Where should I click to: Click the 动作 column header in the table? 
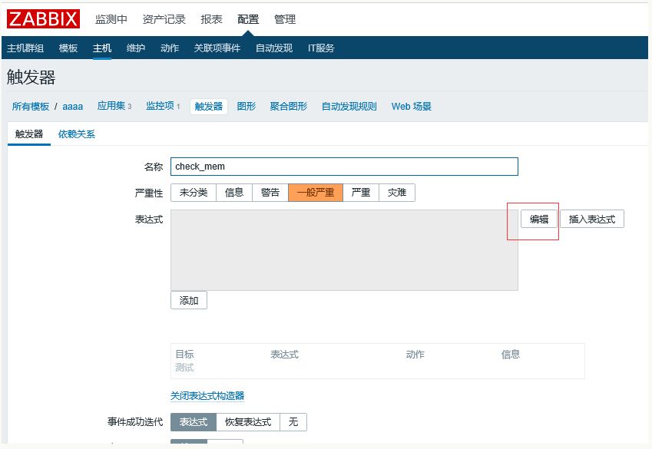coord(415,355)
